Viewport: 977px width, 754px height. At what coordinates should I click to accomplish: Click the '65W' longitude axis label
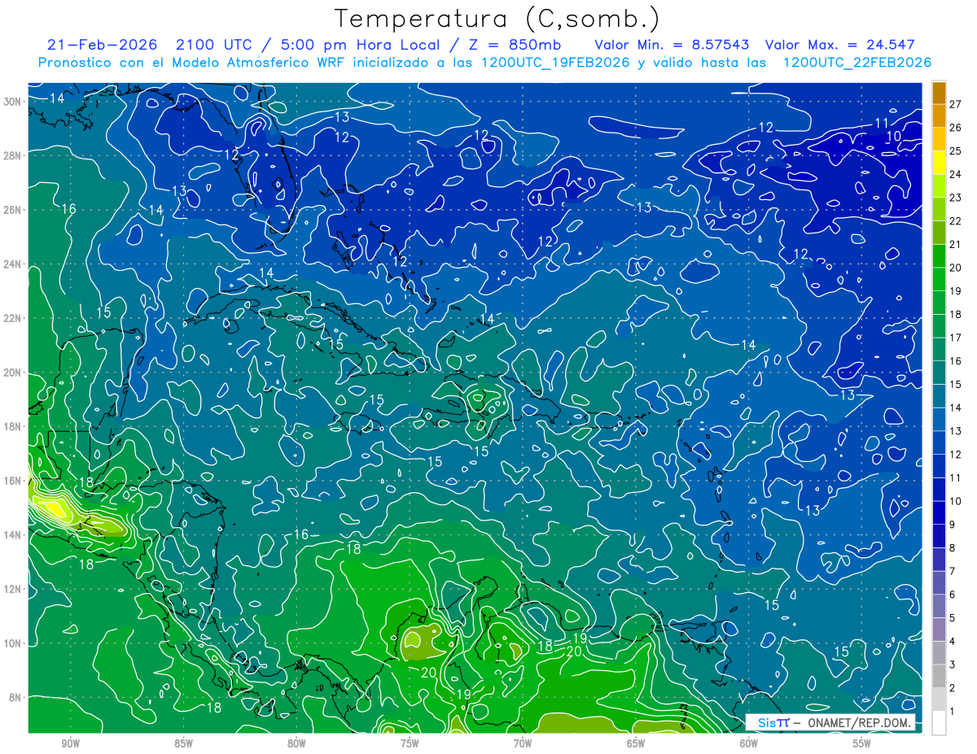[636, 743]
